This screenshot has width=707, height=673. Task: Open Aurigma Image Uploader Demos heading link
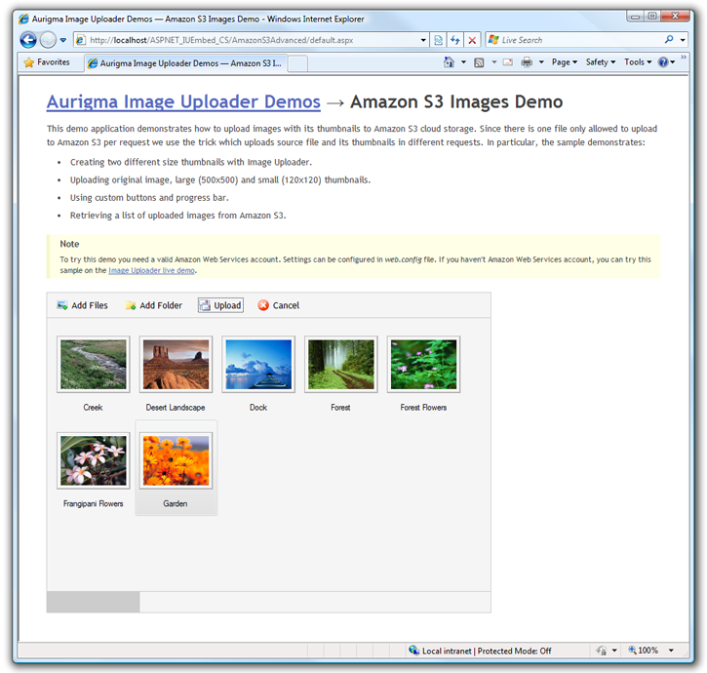(x=183, y=102)
